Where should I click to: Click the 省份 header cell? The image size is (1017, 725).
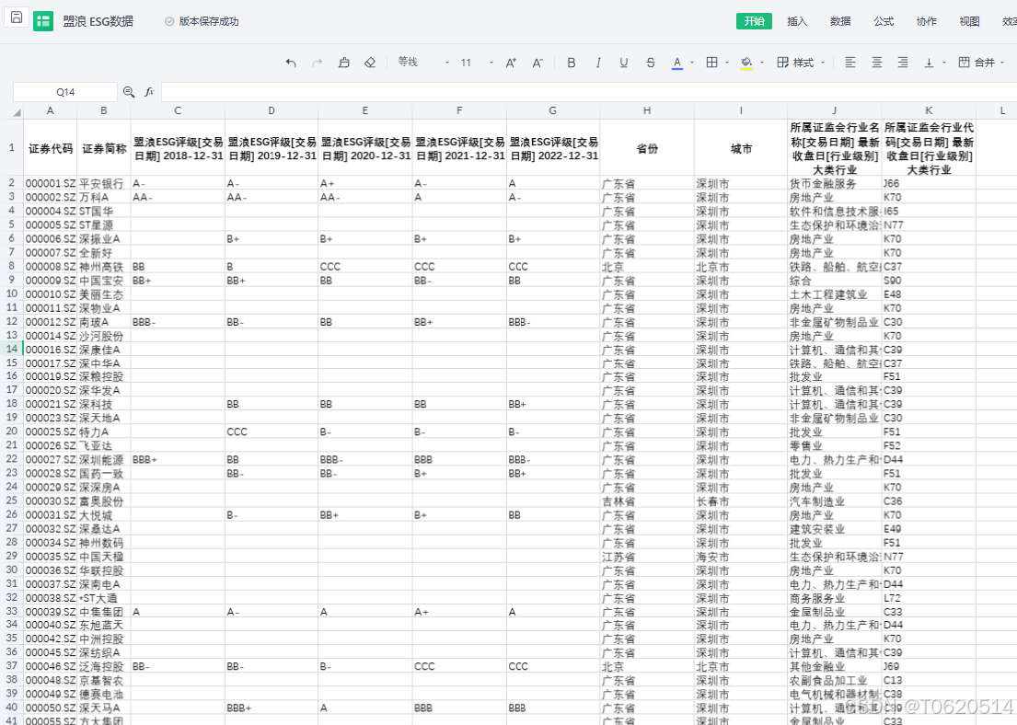647,148
